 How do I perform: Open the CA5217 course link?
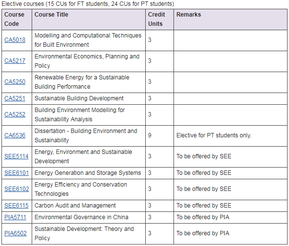(15, 61)
